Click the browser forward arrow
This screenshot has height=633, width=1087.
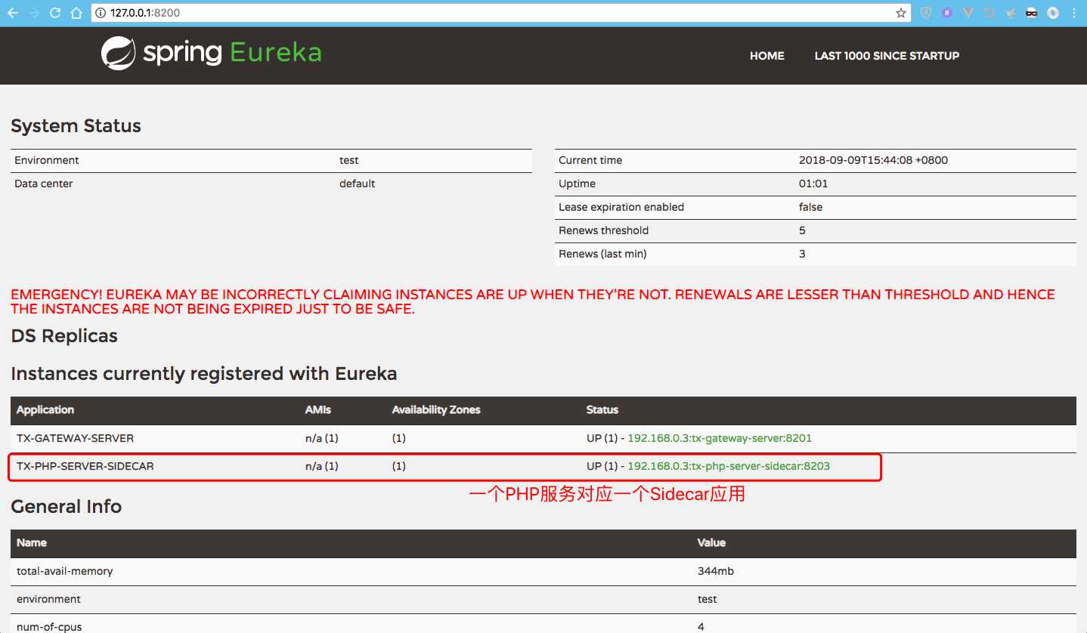click(34, 13)
